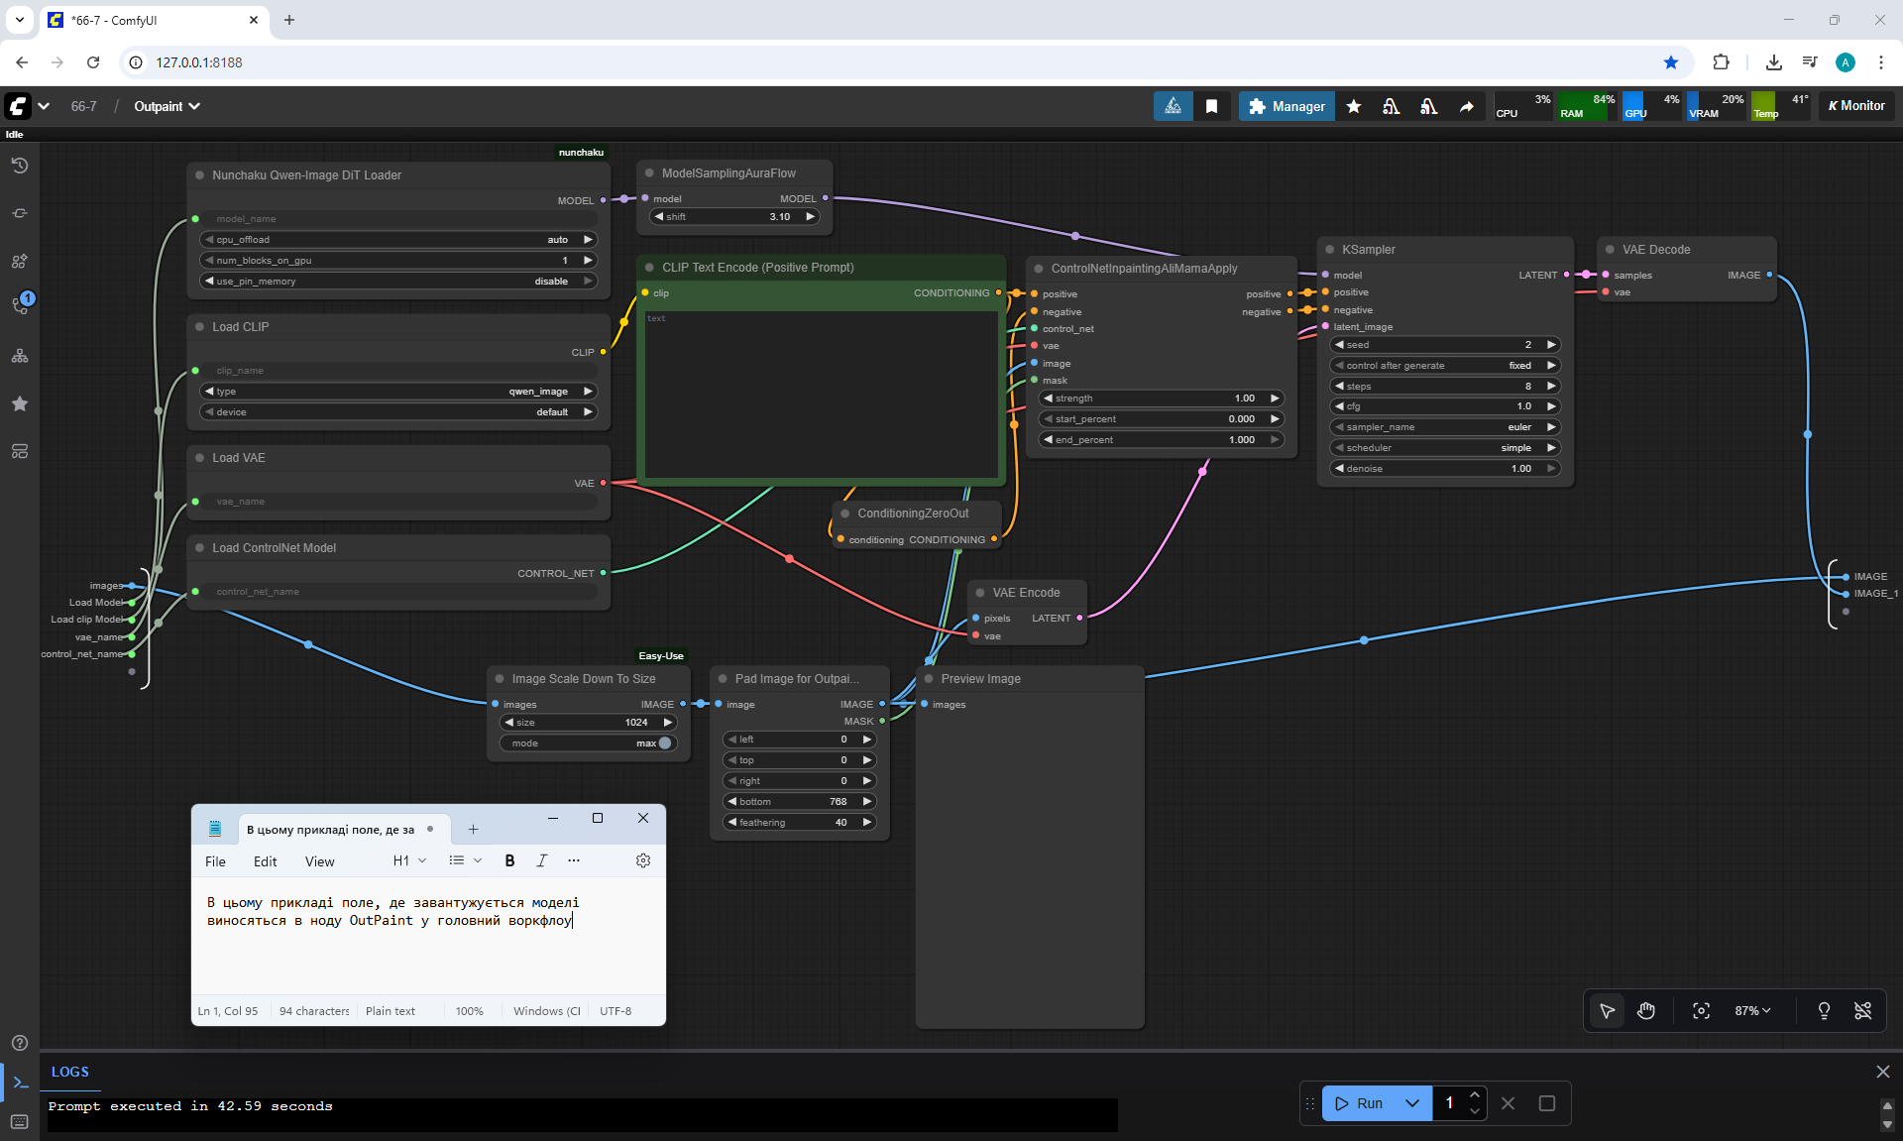Click the Manager button
This screenshot has width=1903, height=1141.
tap(1287, 106)
